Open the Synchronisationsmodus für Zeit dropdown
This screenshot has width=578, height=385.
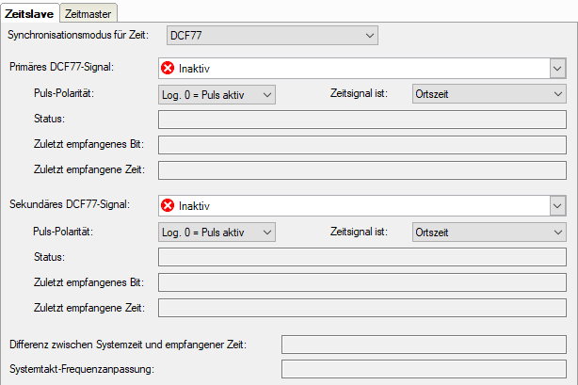click(271, 36)
